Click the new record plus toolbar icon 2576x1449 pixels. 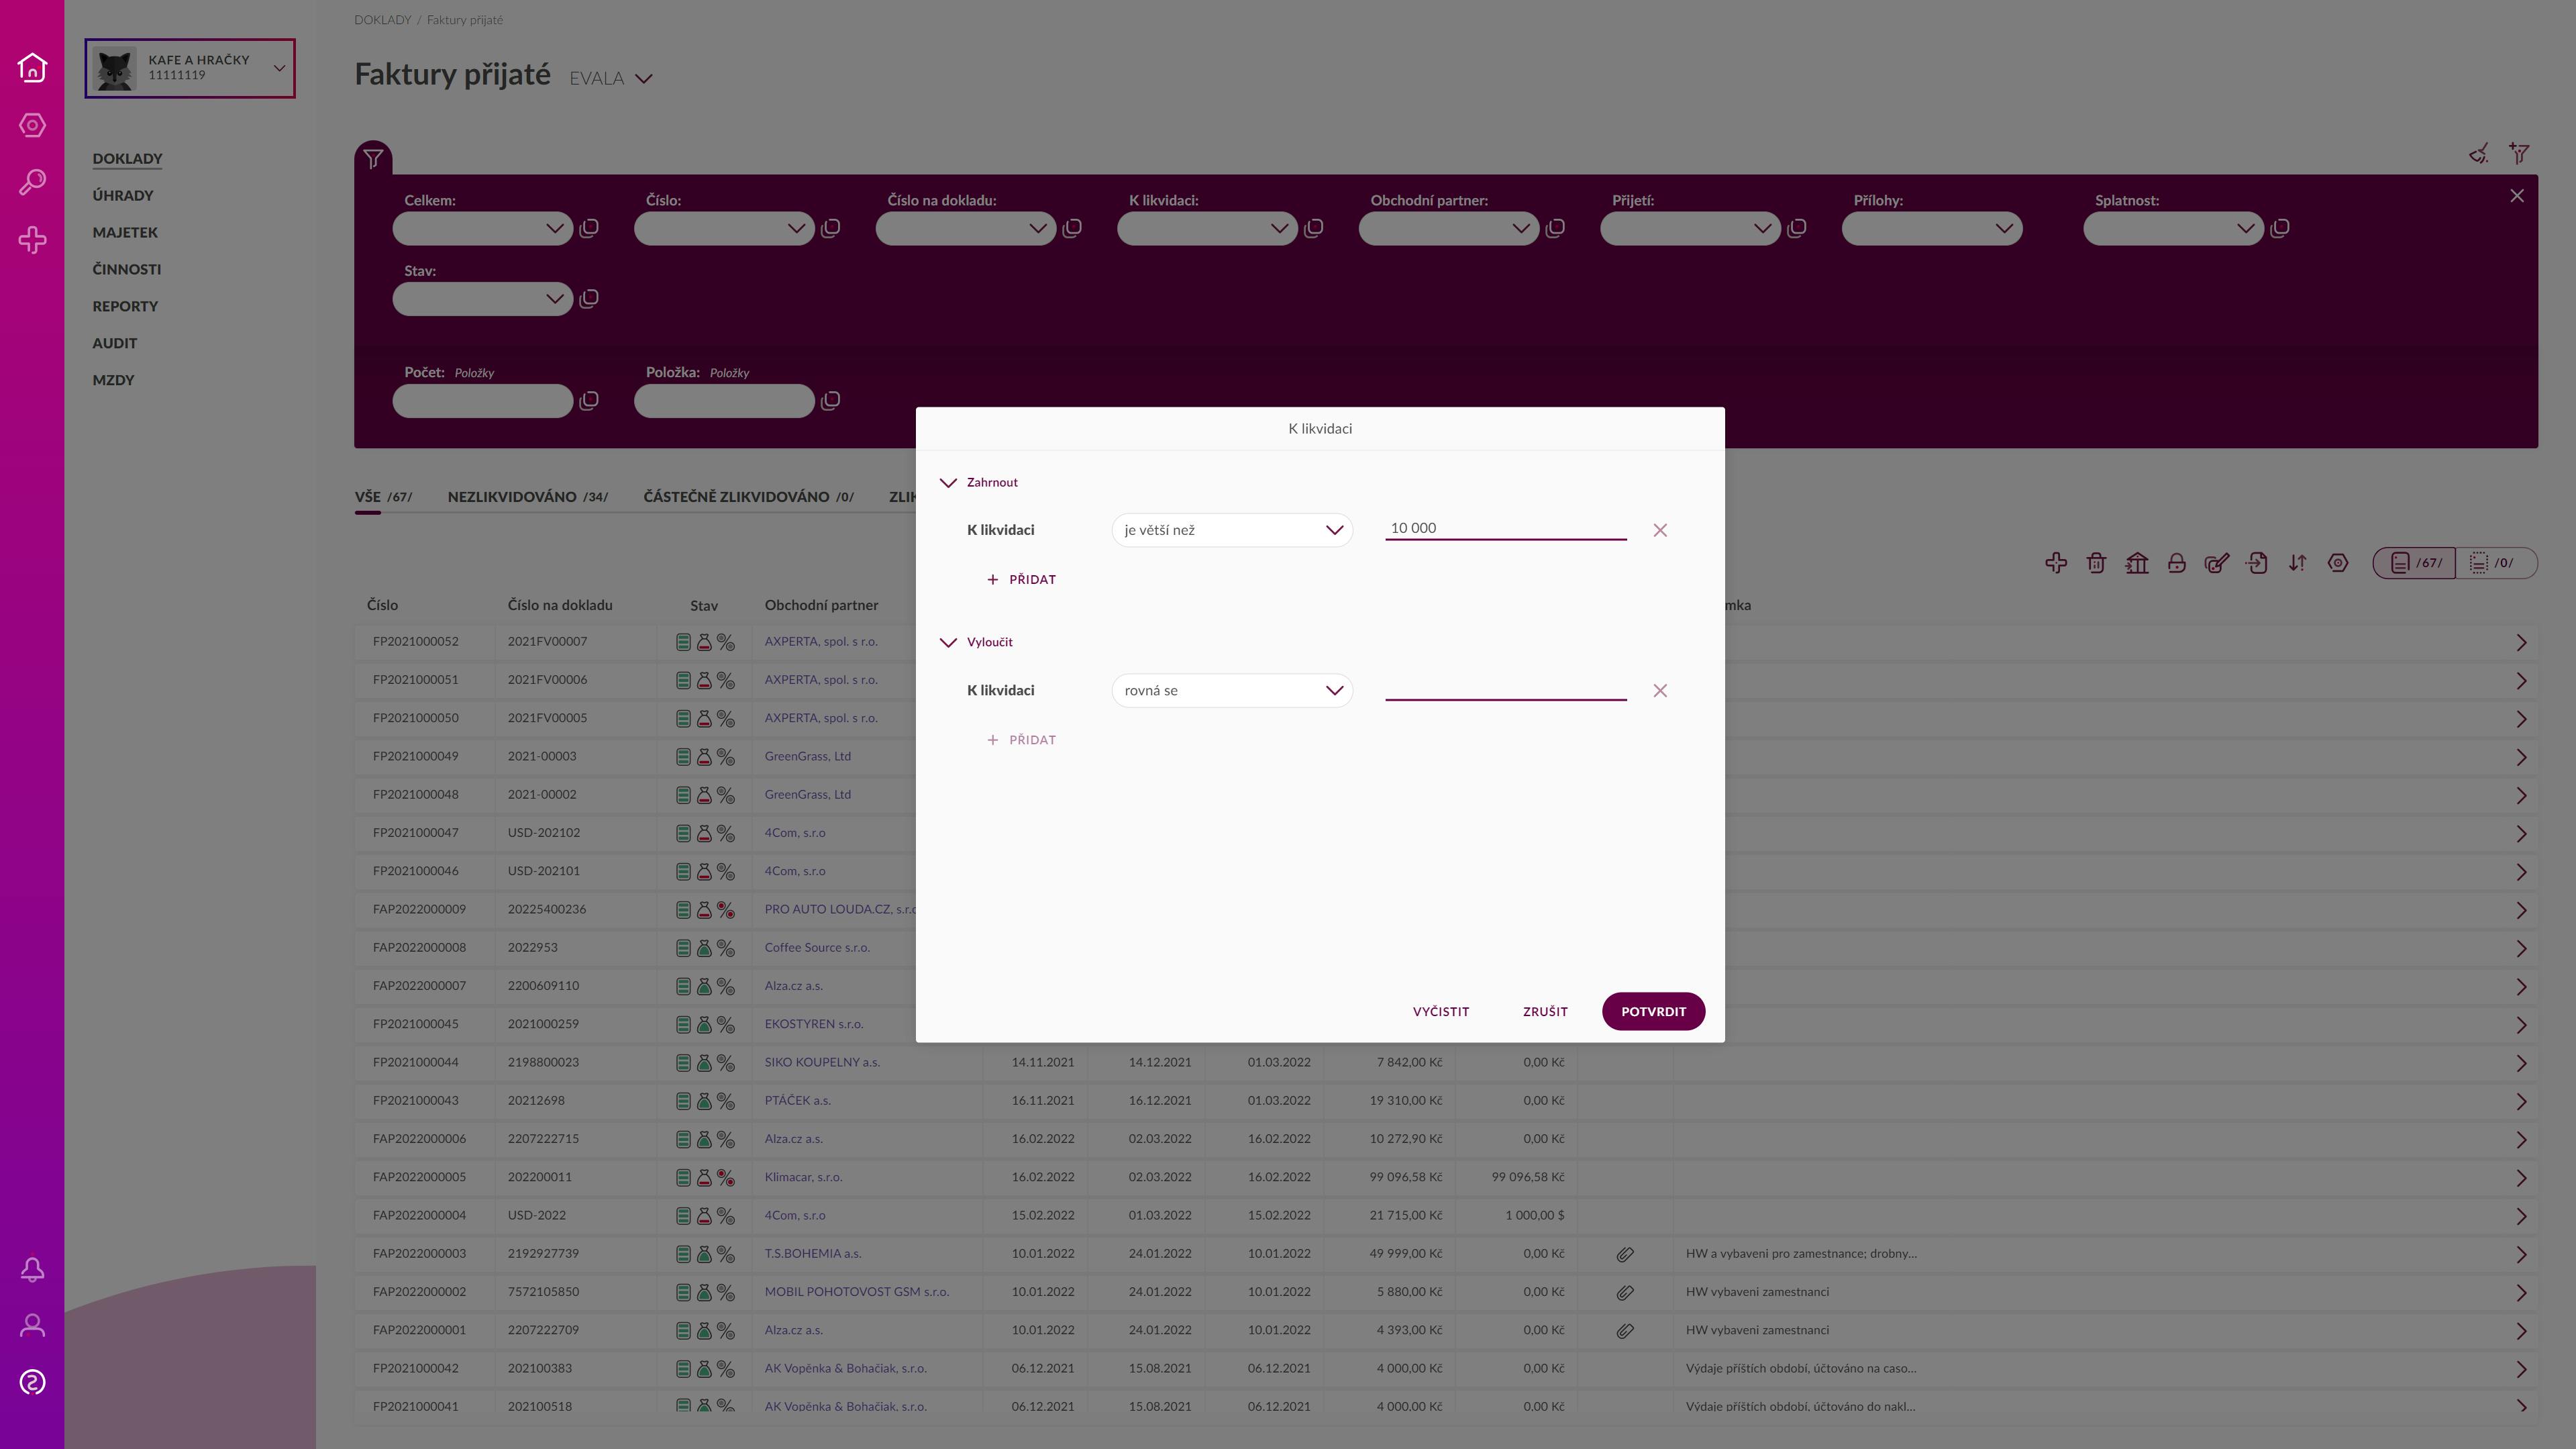[x=2056, y=563]
